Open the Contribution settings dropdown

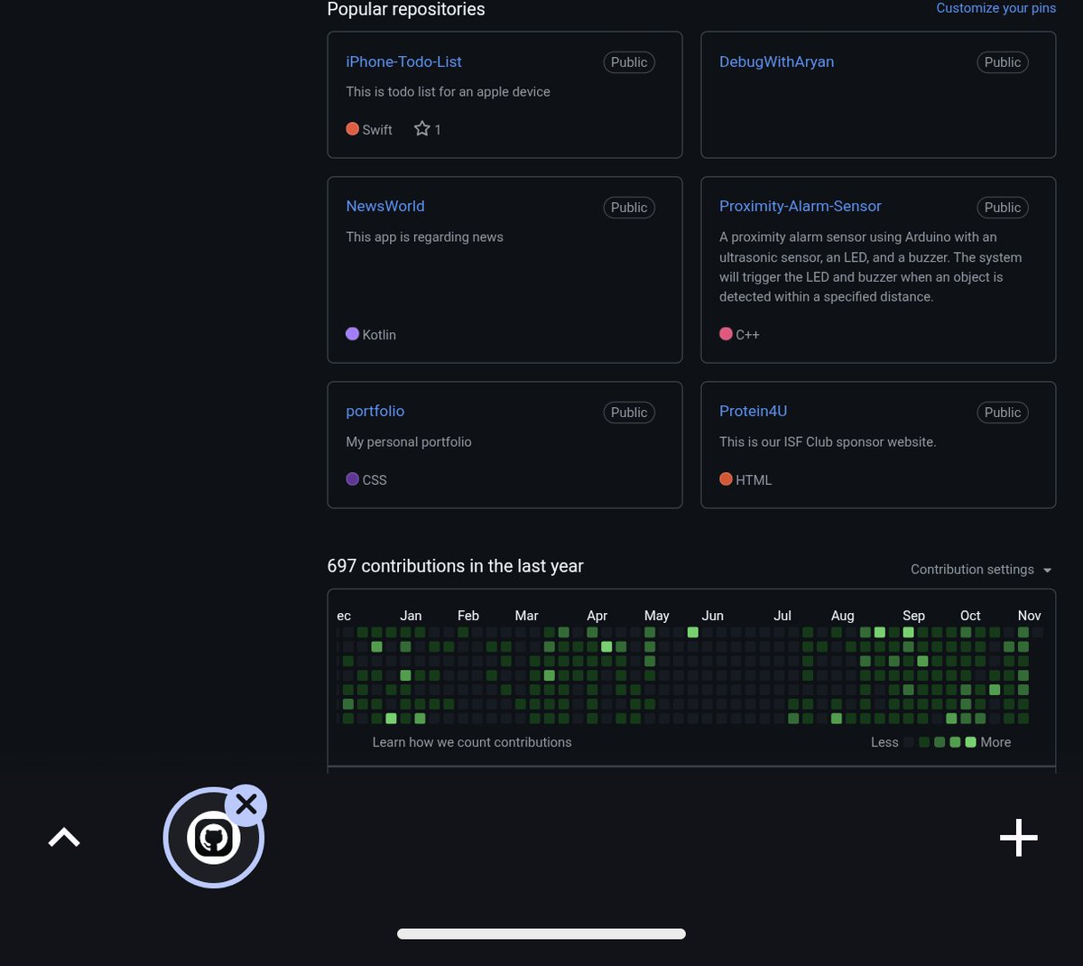[981, 570]
